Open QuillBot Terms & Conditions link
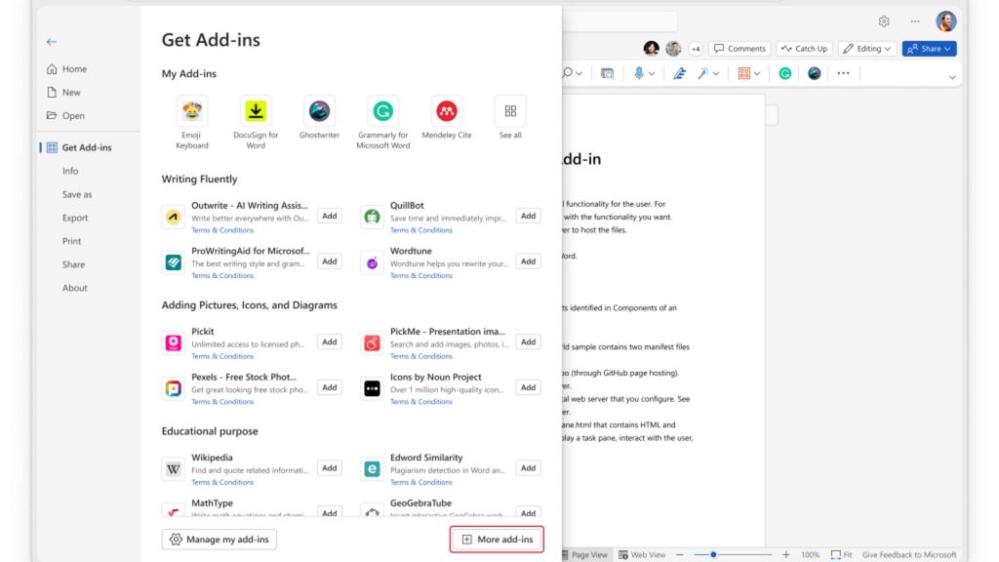This screenshot has height=562, width=999. [x=420, y=230]
